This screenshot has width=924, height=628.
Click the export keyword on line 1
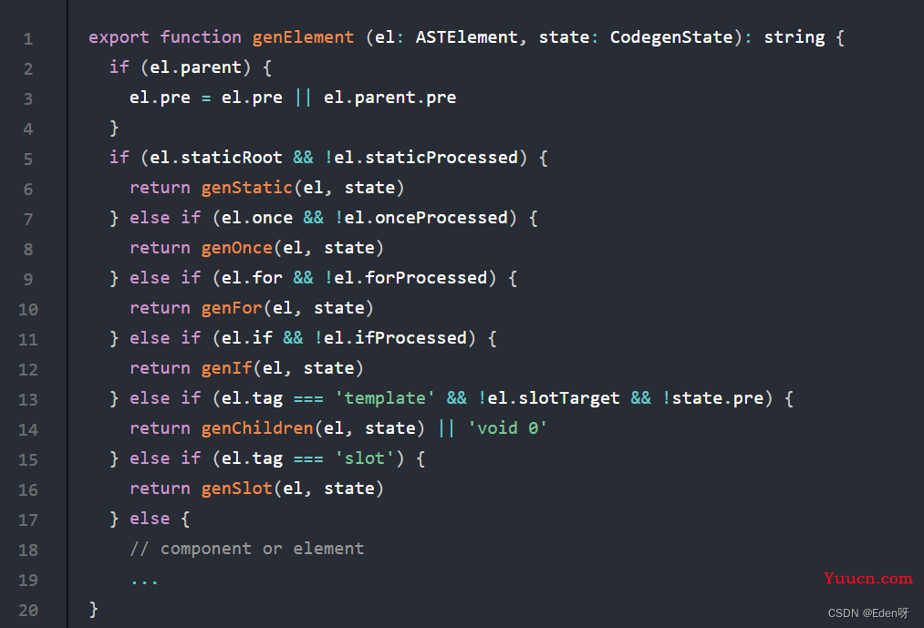coord(119,37)
